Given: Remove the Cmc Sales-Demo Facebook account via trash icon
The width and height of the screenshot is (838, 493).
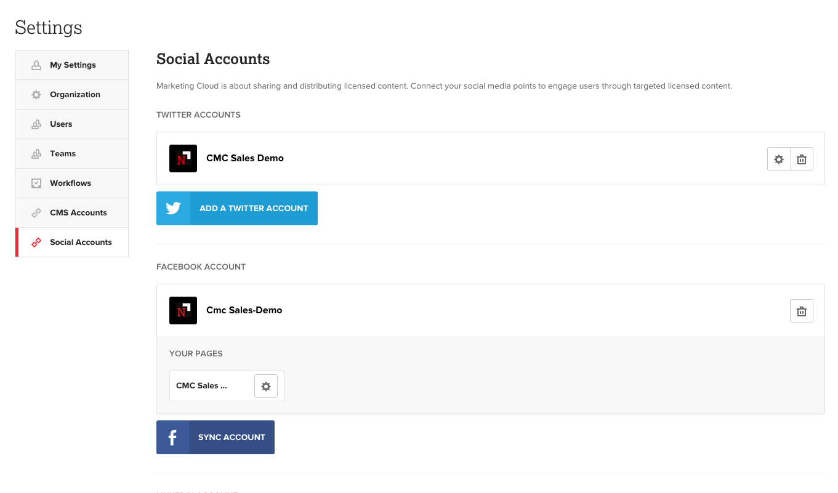Looking at the screenshot, I should coord(802,311).
